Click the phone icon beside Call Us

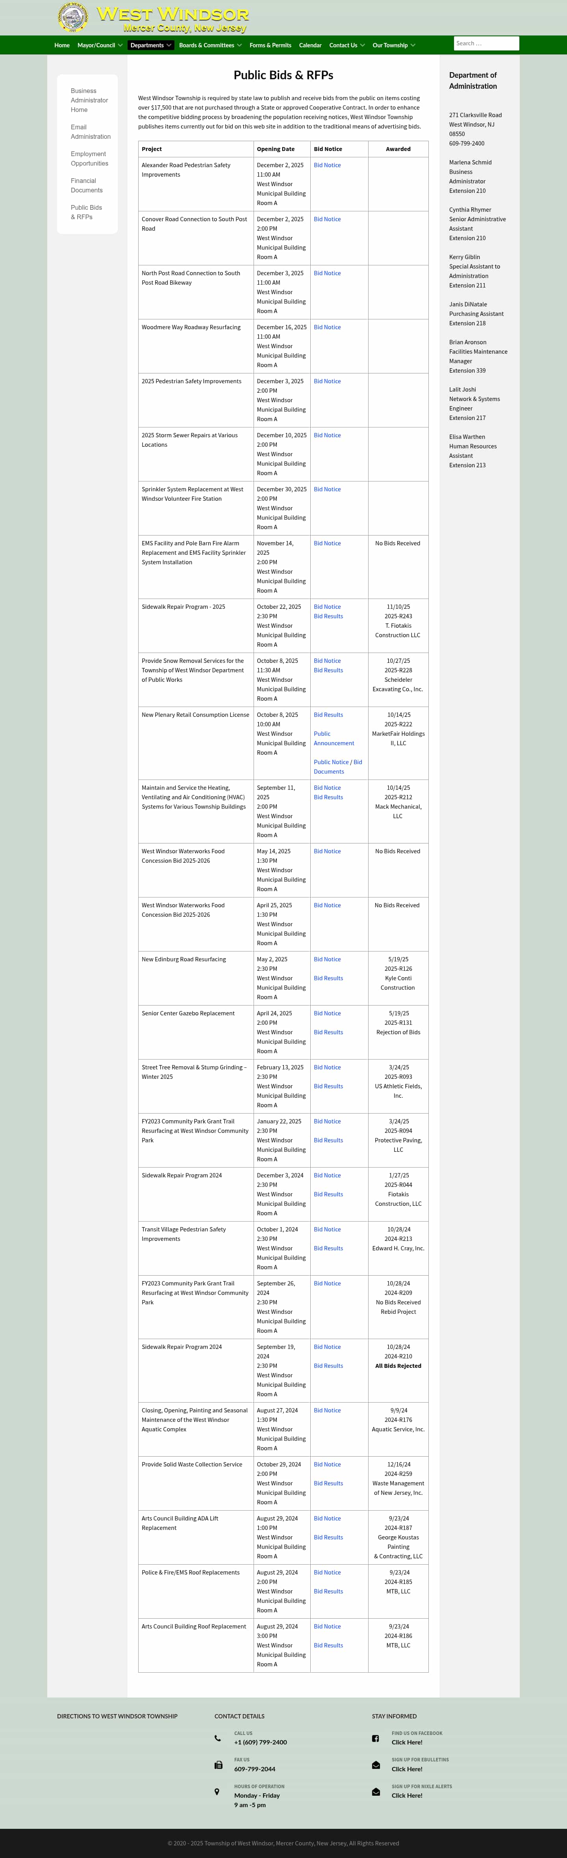point(218,1738)
